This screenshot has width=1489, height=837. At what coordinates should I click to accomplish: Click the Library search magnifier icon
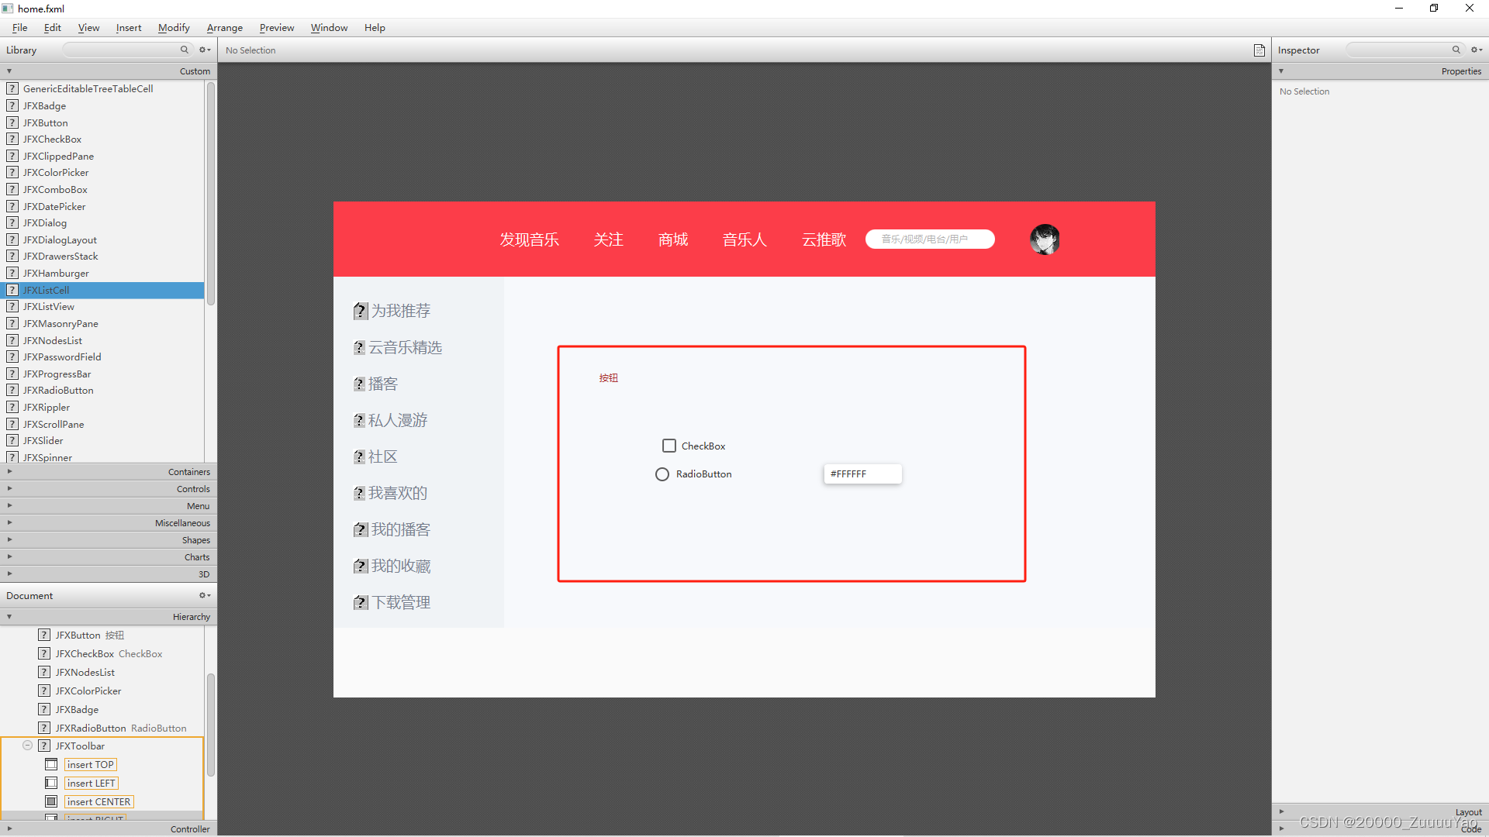pos(185,50)
